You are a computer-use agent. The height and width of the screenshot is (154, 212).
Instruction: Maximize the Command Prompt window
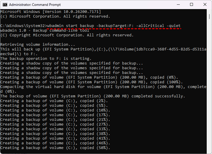point(192,5)
